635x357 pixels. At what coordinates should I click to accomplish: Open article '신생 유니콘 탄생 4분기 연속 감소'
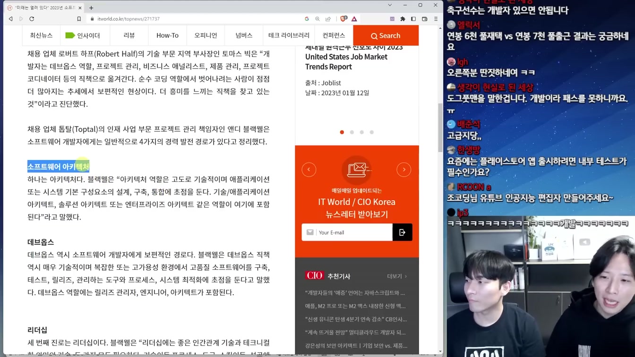[356, 319]
